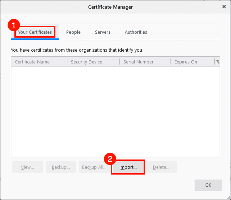Click the Backup... button

(x=60, y=167)
